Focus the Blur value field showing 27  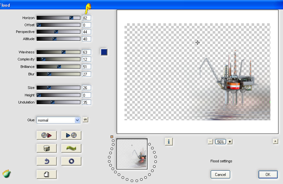coord(87,74)
